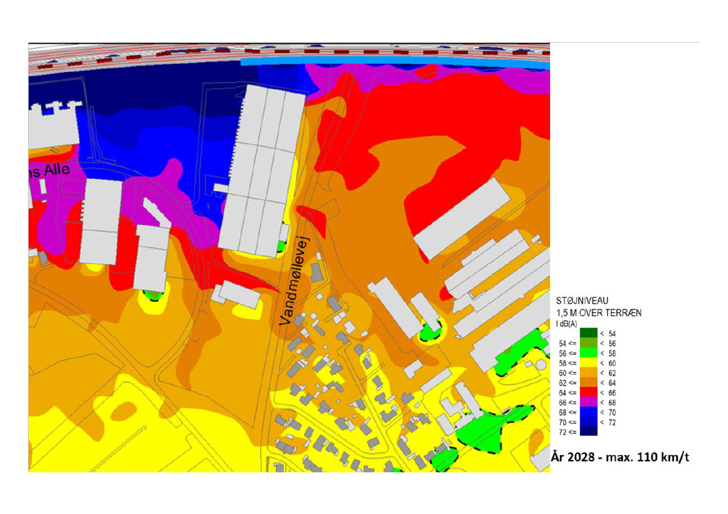Select the '< 58' legend label

[608, 354]
